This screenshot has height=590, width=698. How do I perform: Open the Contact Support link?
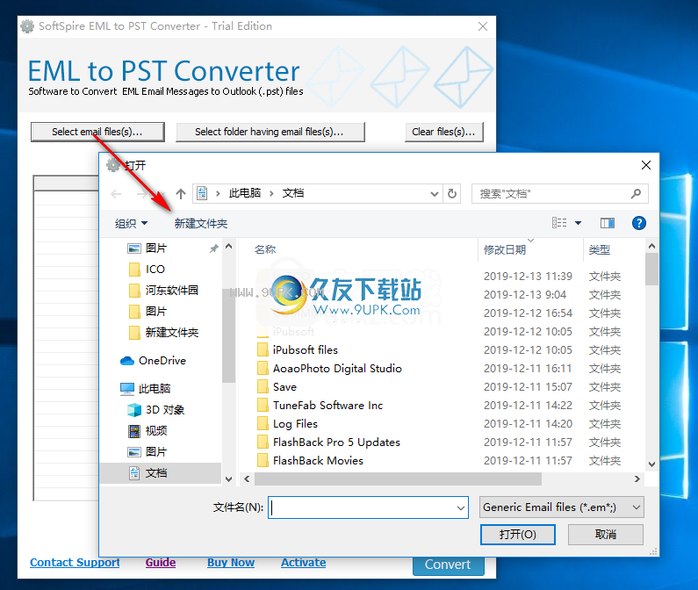(75, 563)
